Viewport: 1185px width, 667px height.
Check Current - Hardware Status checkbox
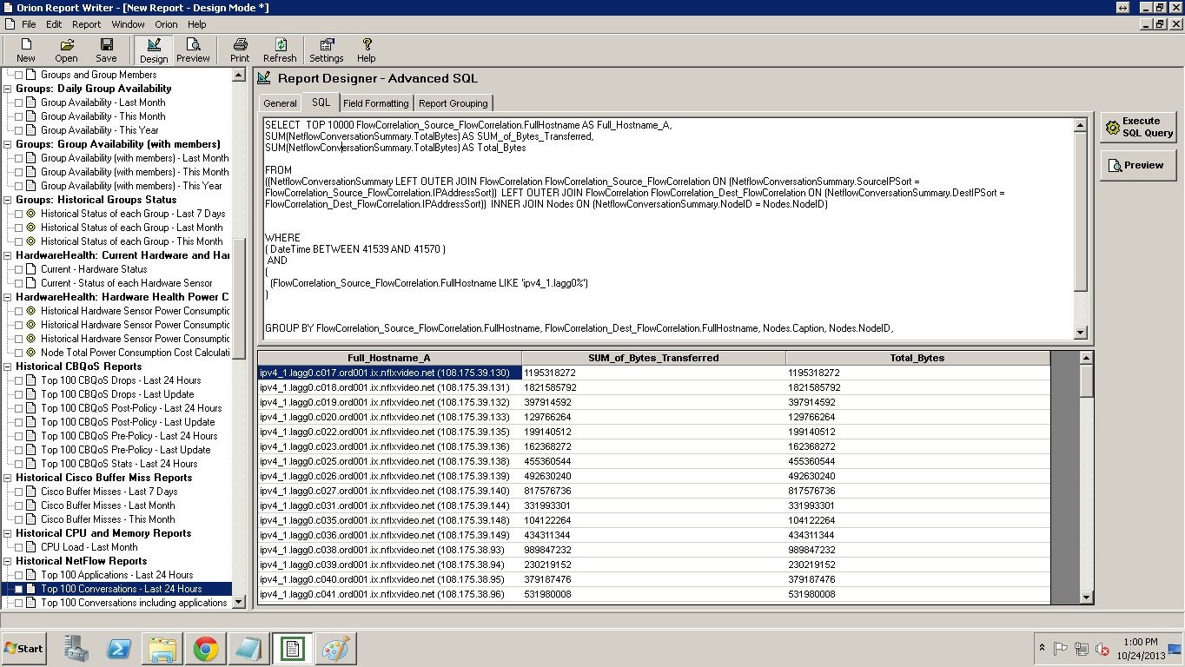(x=19, y=269)
